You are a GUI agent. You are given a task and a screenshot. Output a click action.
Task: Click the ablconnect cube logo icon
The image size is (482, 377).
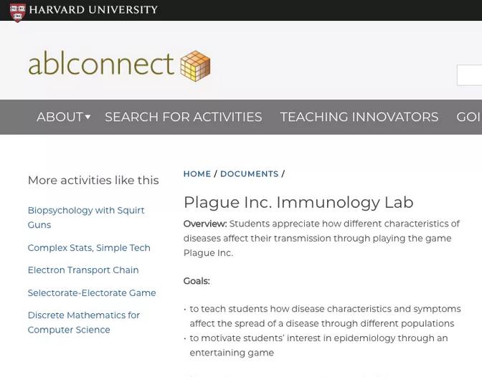tap(196, 66)
